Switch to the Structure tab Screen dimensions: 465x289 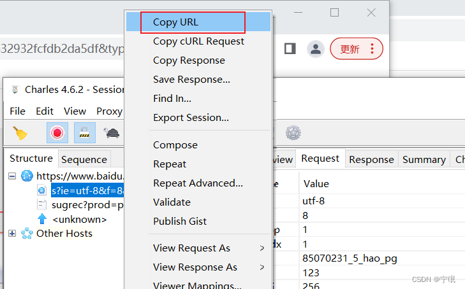point(31,159)
